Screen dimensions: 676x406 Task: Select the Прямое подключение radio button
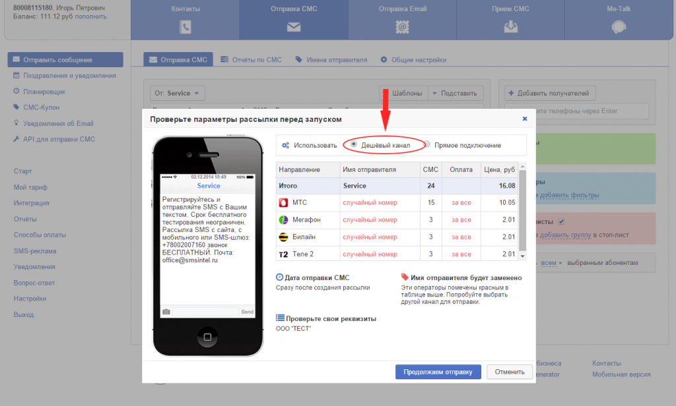click(427, 145)
